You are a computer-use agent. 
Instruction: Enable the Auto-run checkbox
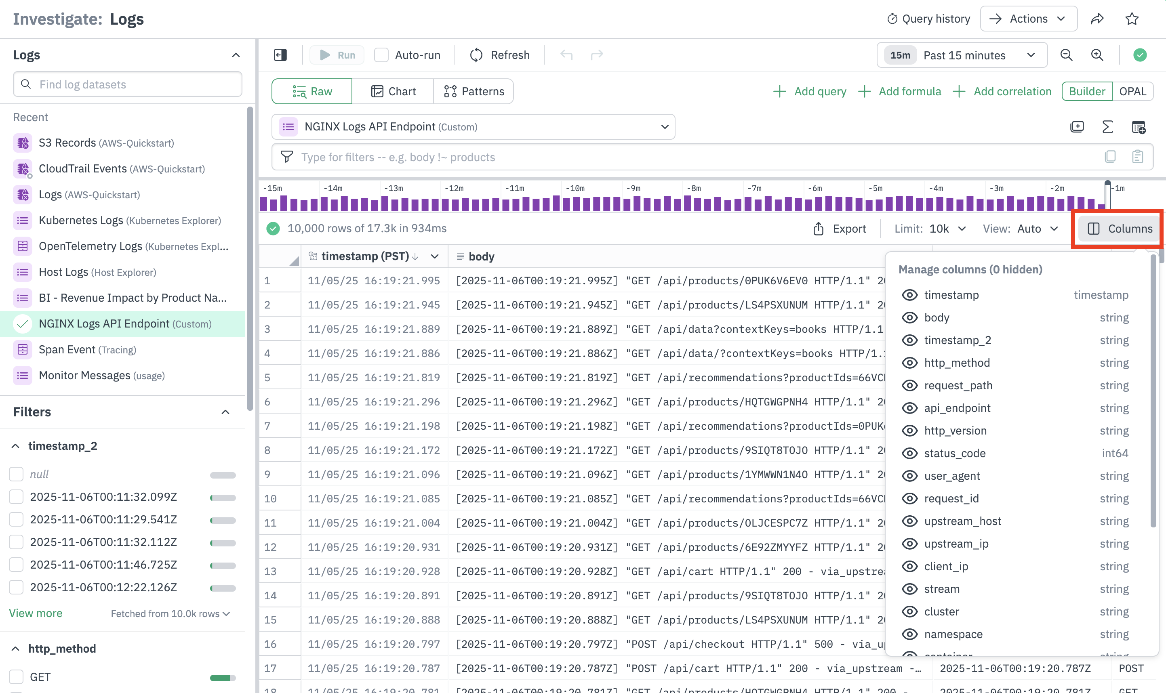click(x=381, y=55)
